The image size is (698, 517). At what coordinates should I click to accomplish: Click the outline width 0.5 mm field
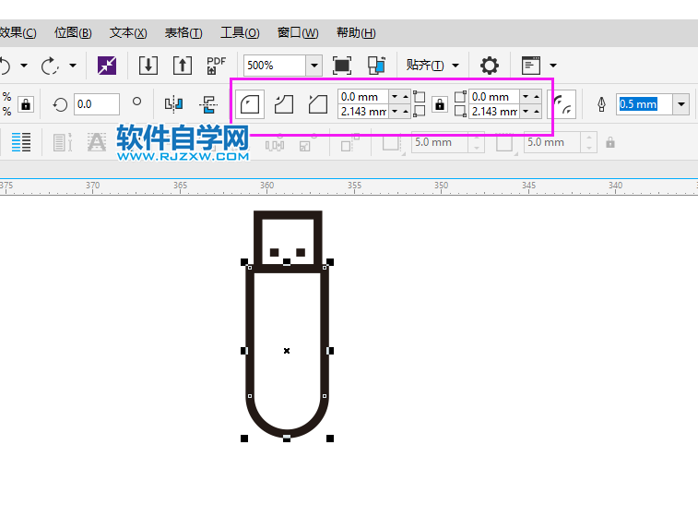[x=645, y=104]
